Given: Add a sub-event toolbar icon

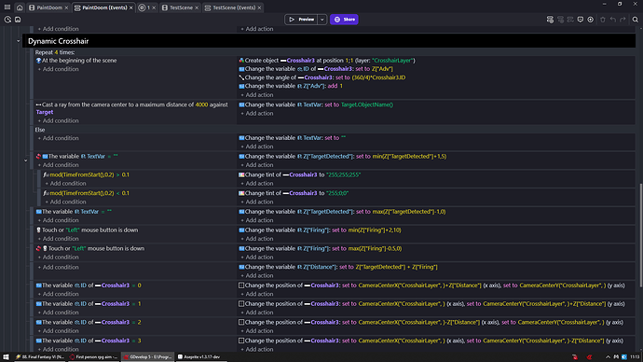Looking at the screenshot, I should click(560, 20).
